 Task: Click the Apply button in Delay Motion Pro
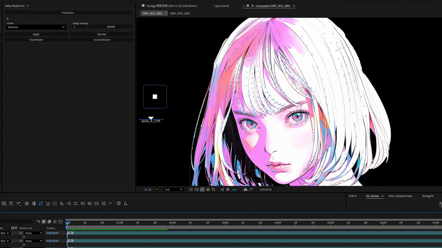coord(36,34)
